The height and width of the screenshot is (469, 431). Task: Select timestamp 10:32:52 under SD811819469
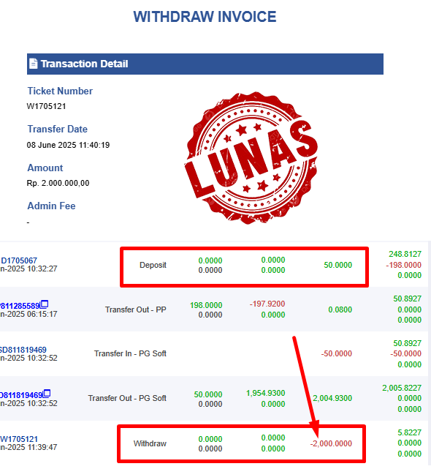[x=28, y=358]
